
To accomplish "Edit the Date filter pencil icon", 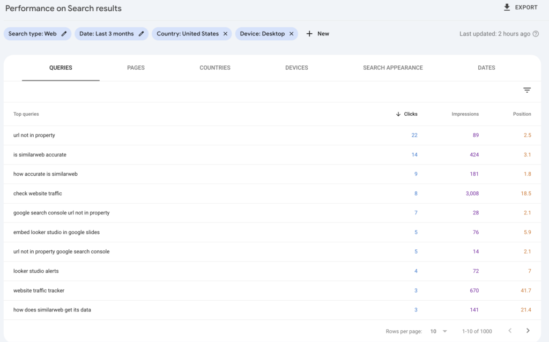I will pos(142,34).
